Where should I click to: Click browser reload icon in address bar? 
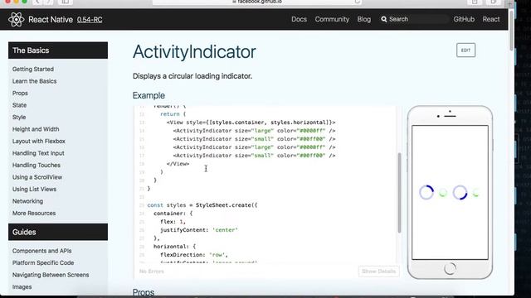pos(357,2)
